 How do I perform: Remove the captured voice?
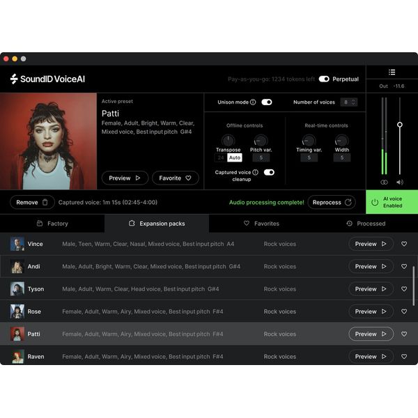point(32,202)
